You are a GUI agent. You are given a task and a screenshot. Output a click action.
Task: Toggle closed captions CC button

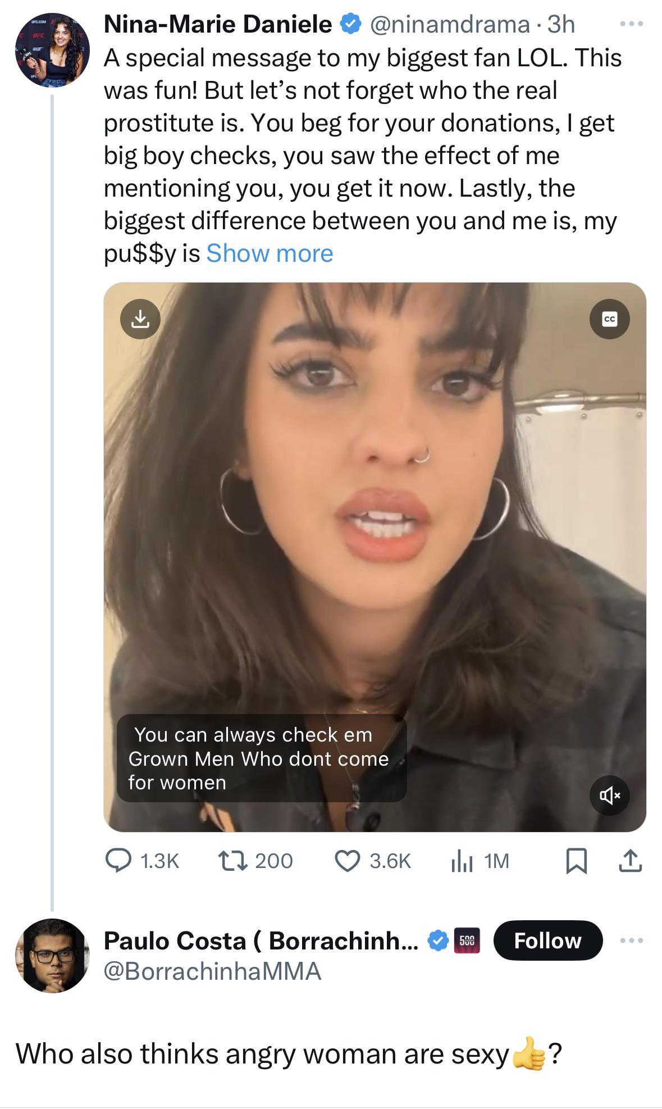coord(609,319)
